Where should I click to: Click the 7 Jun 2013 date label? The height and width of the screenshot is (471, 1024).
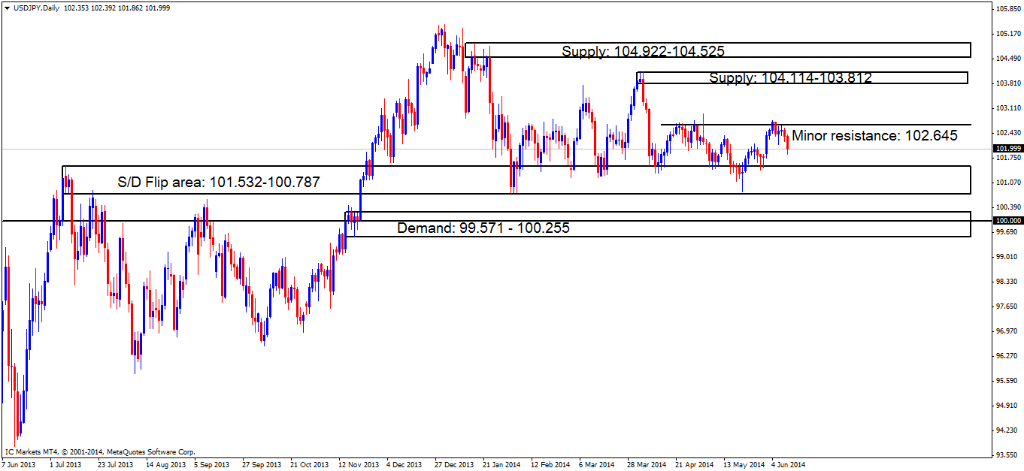19,465
